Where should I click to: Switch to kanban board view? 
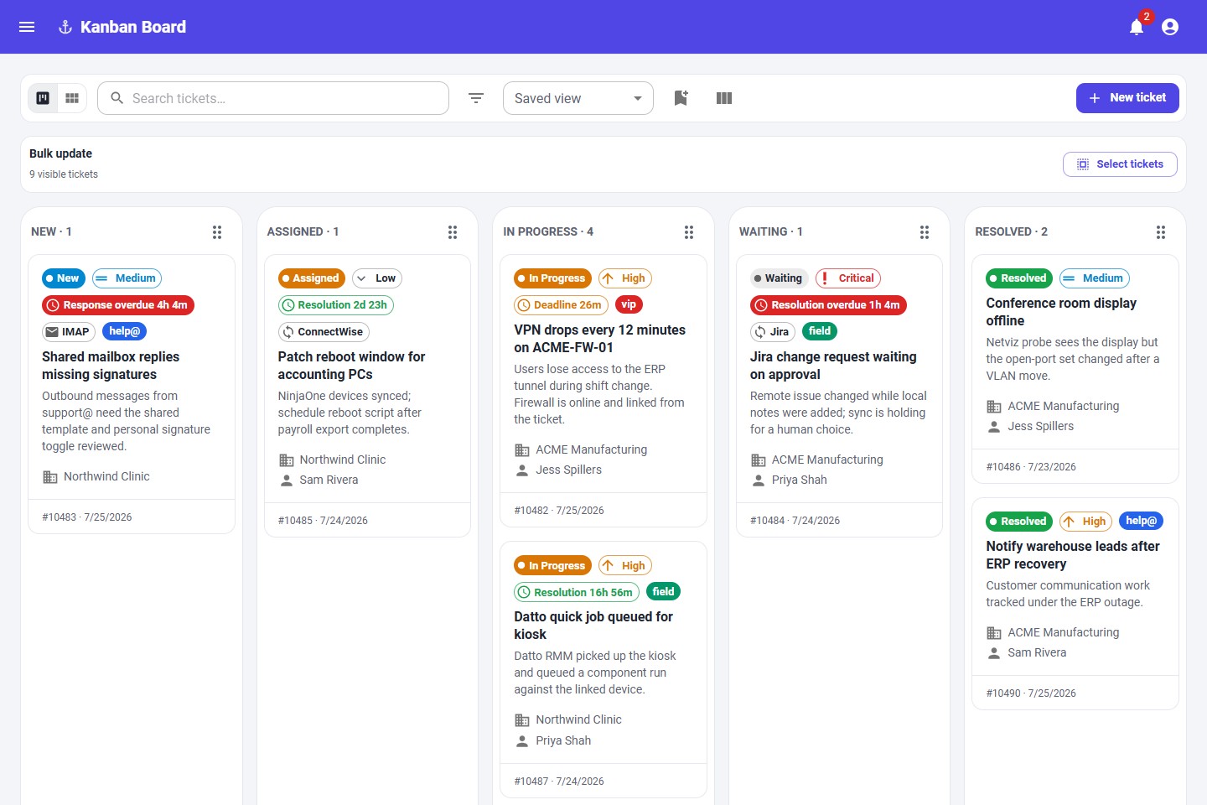tap(43, 98)
